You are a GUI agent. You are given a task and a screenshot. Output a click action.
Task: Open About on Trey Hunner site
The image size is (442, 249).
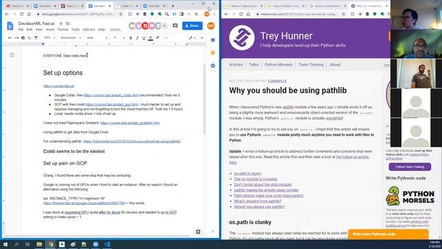335,64
